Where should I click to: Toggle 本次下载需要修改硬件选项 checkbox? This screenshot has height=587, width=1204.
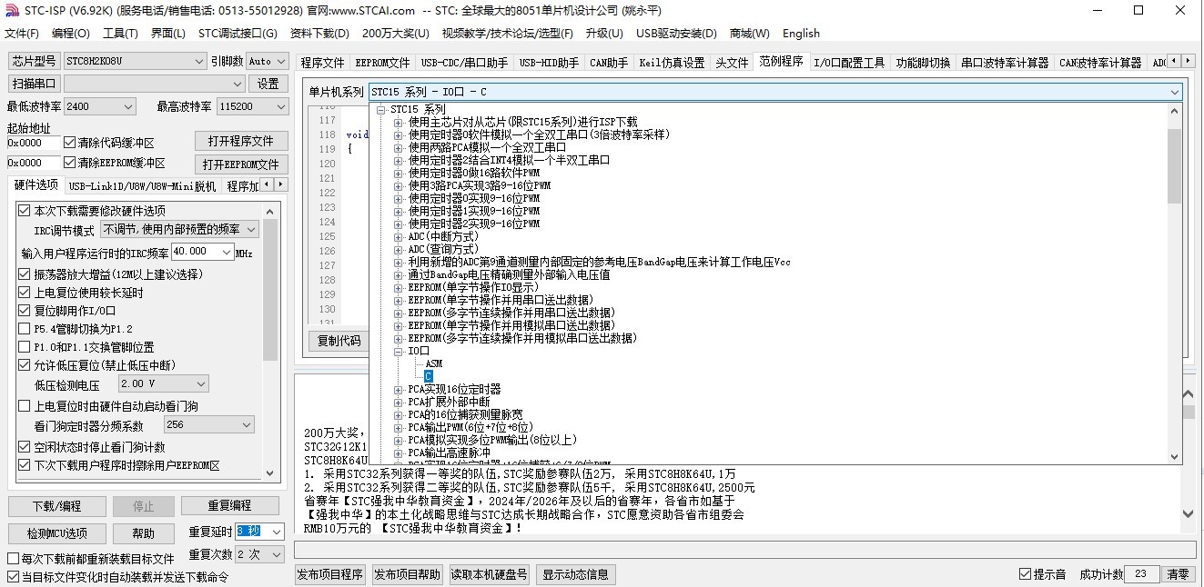(x=25, y=211)
